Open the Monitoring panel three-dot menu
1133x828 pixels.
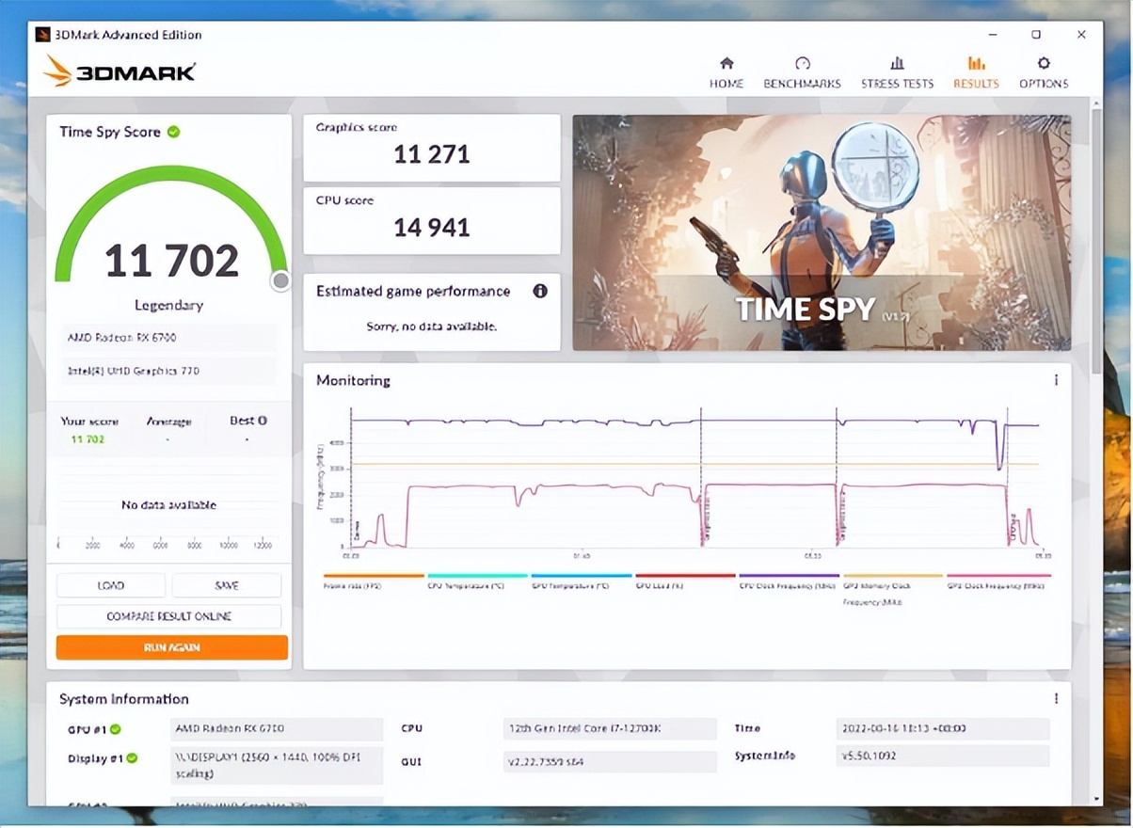[x=1056, y=380]
